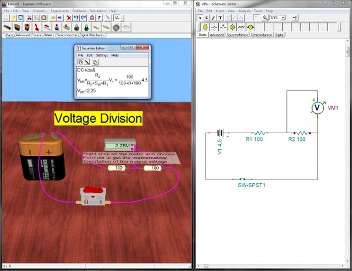The width and height of the screenshot is (352, 271).
Task: Click the red delete X icon in Edison toolbar
Action: [69, 18]
